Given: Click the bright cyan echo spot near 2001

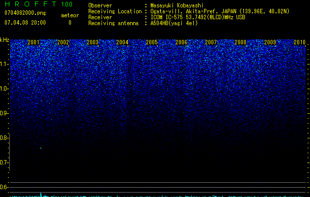Looking at the screenshot, I should point(41,148).
